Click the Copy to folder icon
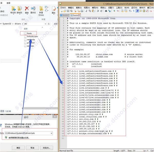 [x=20, y=8]
